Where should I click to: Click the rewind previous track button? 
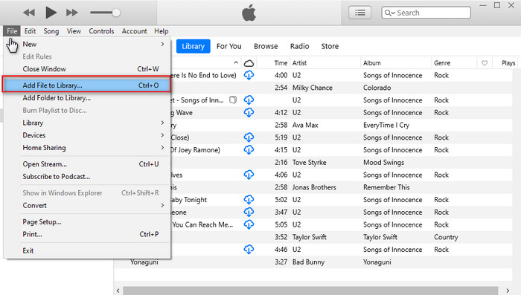29,13
